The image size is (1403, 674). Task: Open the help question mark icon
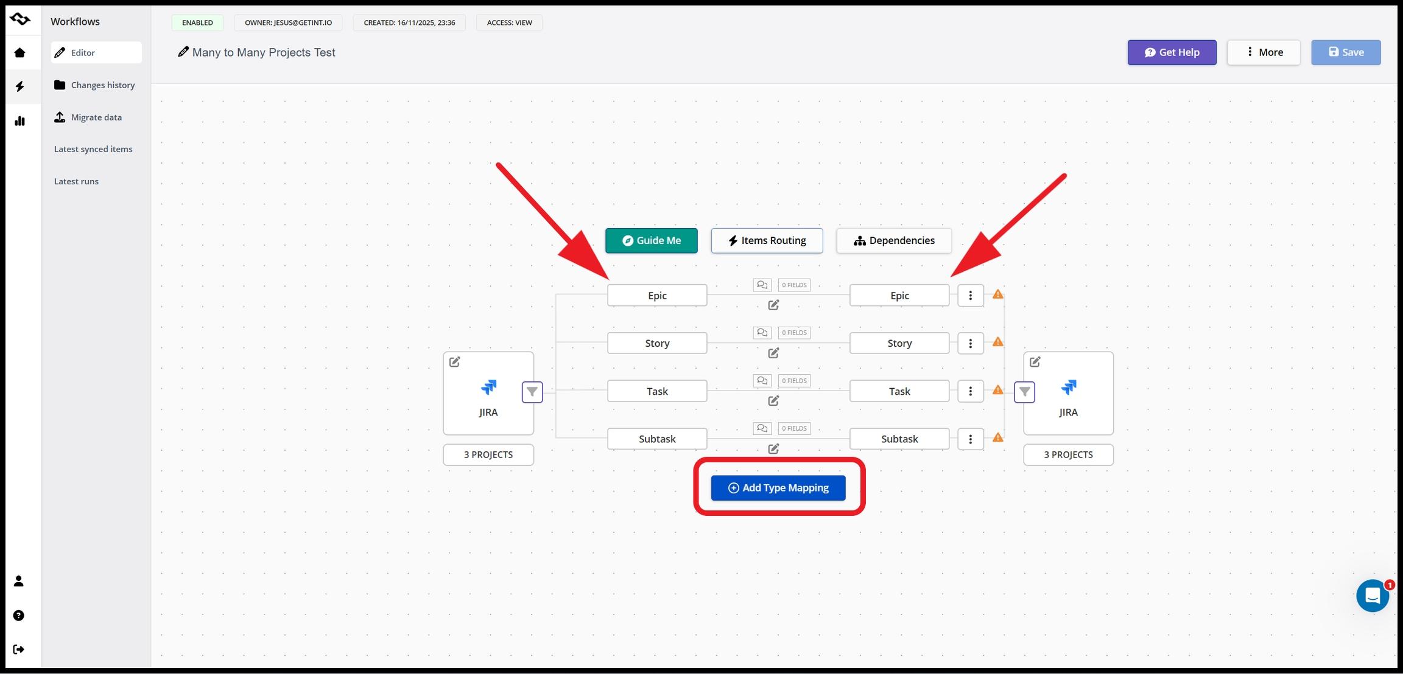19,616
